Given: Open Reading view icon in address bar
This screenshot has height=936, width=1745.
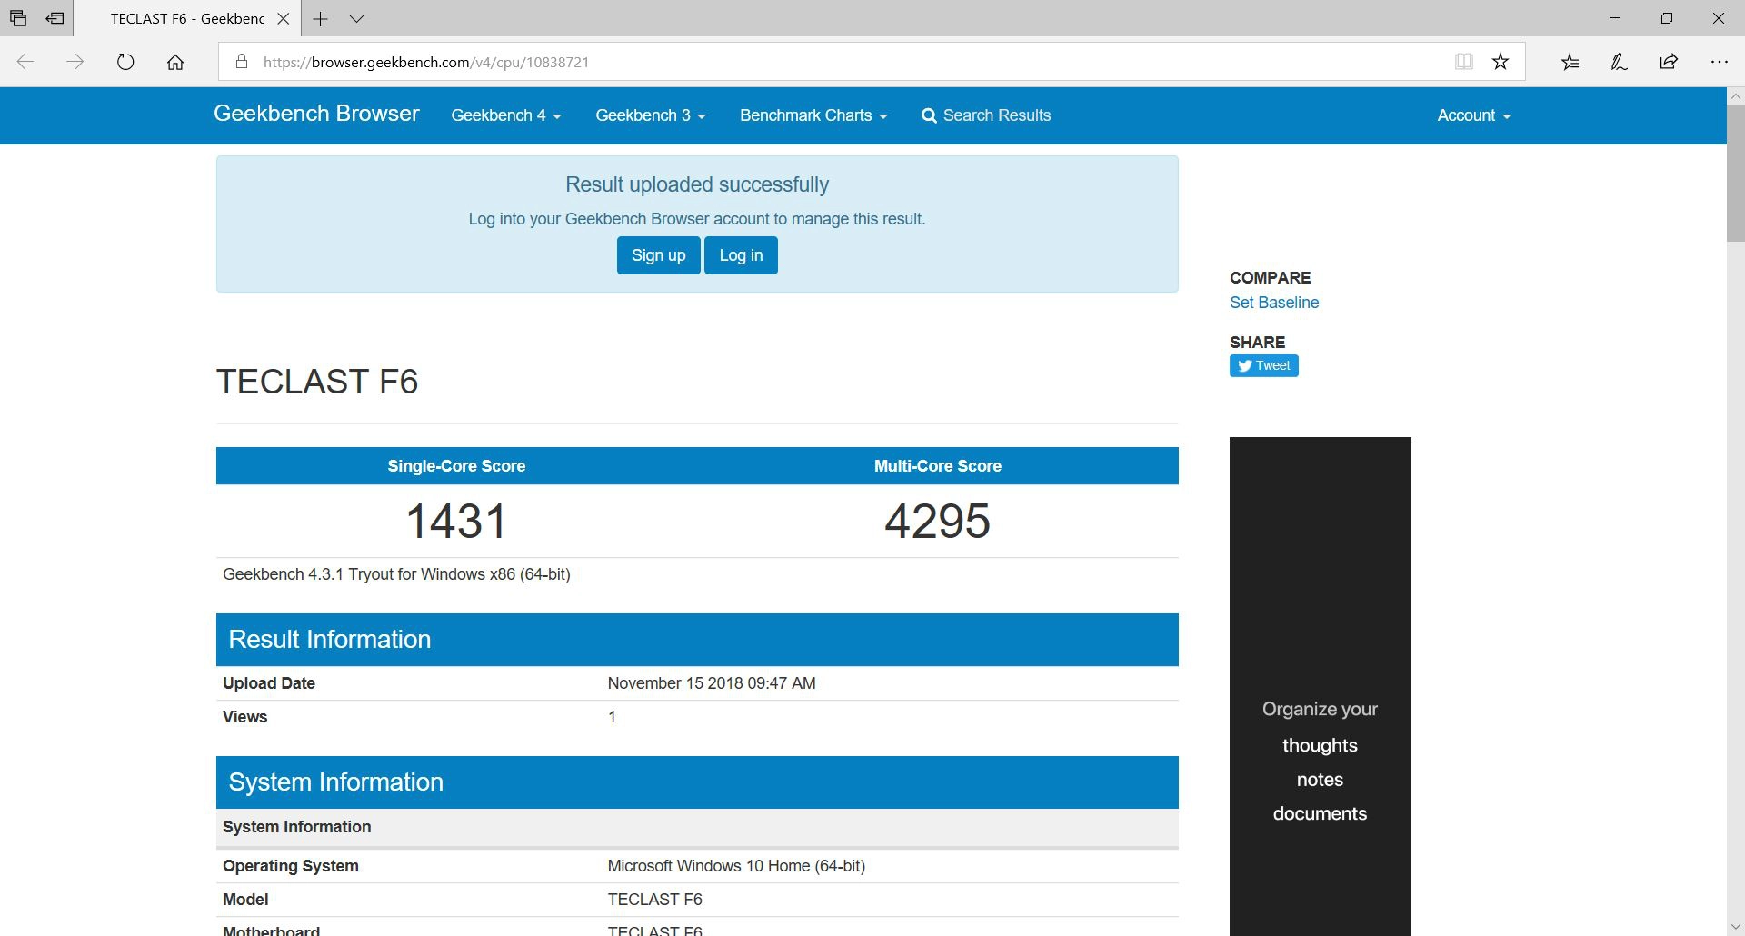Looking at the screenshot, I should pos(1463,62).
